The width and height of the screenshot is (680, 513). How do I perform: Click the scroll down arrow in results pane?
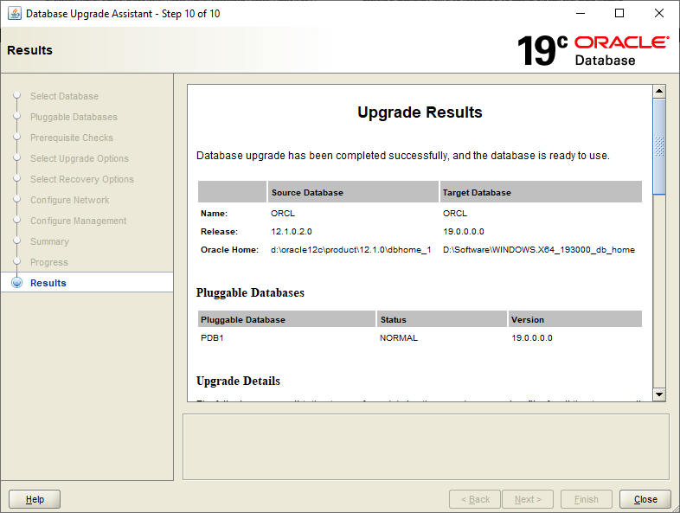pos(659,394)
